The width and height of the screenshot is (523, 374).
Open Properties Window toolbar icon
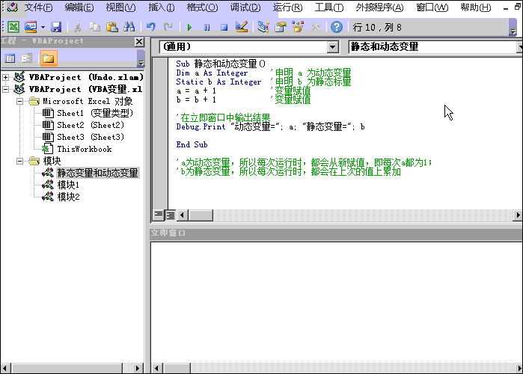(281, 27)
